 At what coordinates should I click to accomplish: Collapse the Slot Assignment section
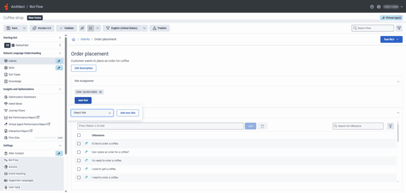click(398, 81)
